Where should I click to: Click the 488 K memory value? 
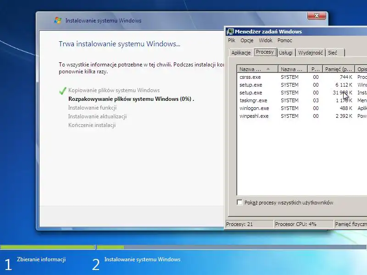[346, 108]
